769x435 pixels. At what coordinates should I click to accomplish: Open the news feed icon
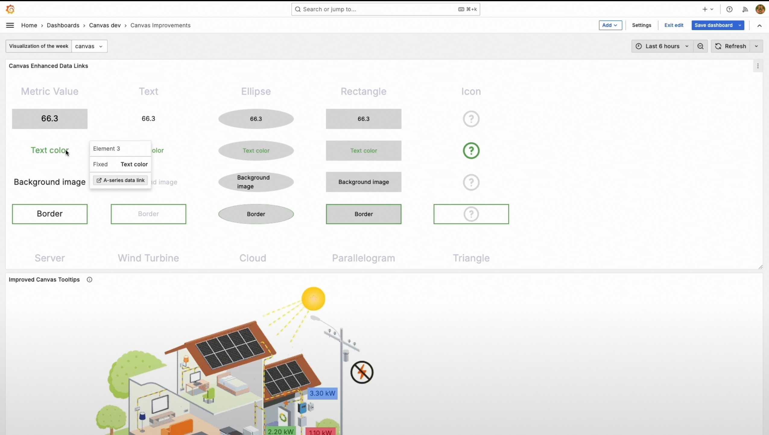point(745,9)
